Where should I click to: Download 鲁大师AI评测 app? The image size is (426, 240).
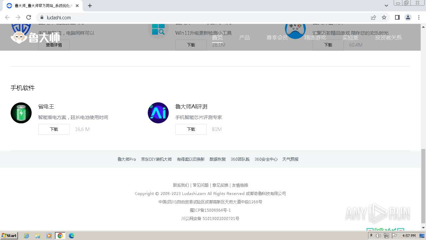(191, 129)
